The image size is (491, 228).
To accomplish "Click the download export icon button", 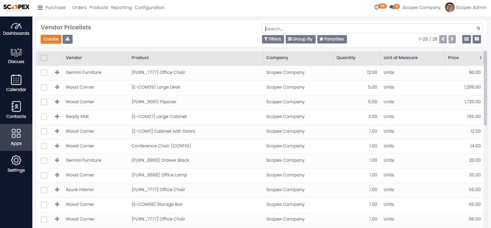I will pos(68,39).
